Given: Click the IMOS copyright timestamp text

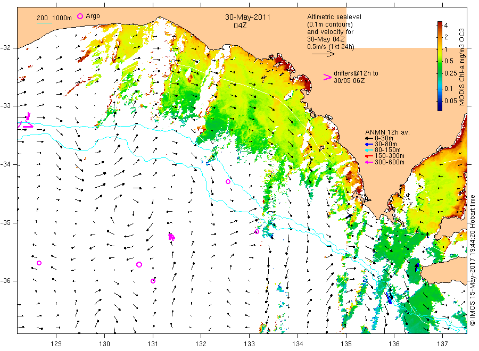Looking at the screenshot, I should (473, 261).
